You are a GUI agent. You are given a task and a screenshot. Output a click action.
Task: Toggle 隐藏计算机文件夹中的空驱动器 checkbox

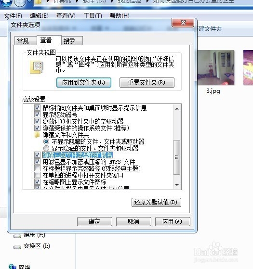37,121
